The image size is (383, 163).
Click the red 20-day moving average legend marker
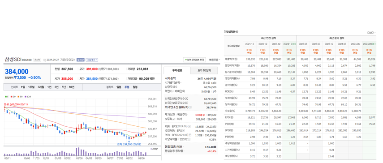point(12,97)
